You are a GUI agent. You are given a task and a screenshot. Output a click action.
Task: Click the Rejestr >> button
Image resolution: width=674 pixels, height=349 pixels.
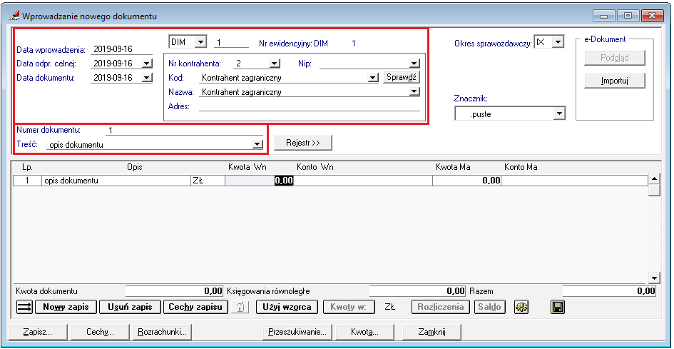303,143
